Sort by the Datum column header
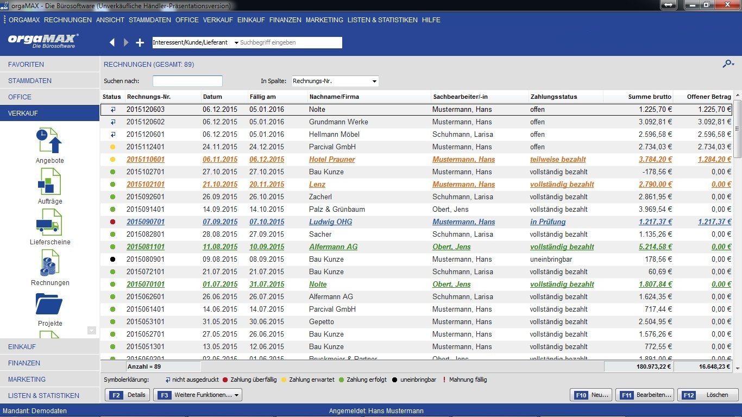 pyautogui.click(x=224, y=97)
